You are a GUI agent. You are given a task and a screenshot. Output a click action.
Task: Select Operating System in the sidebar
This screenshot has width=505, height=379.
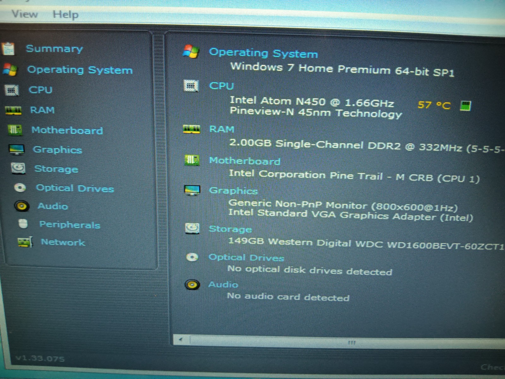pos(80,70)
